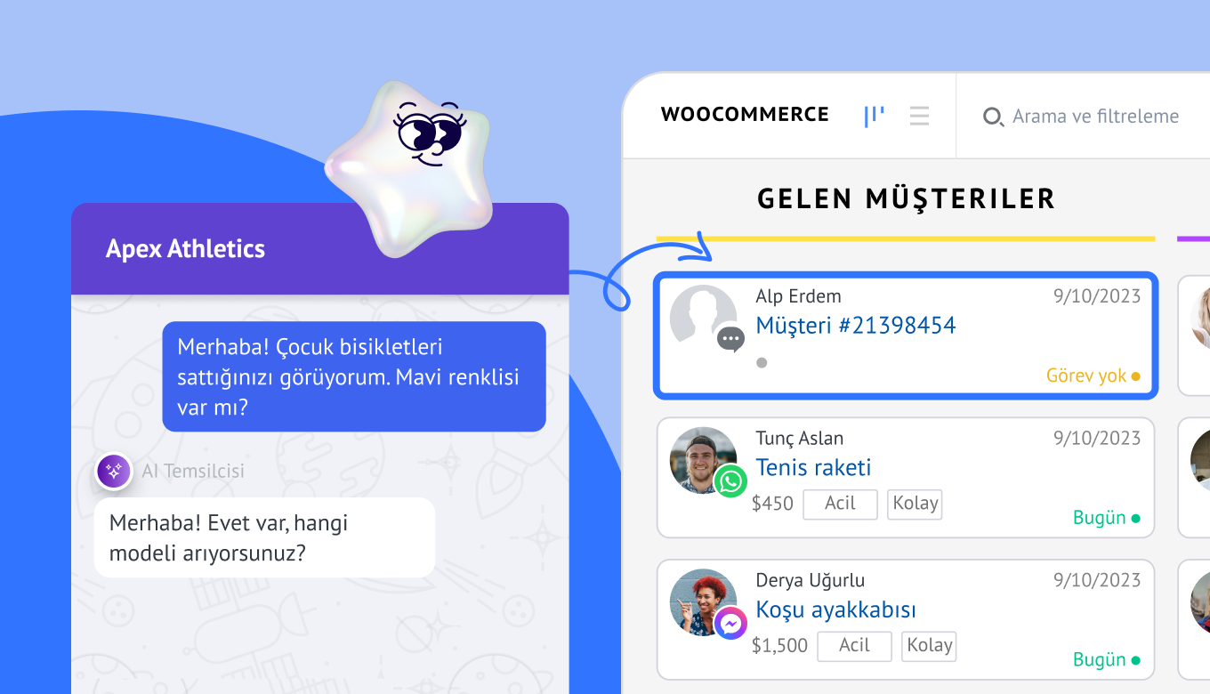1210x694 pixels.
Task: Open the Koşu ayakkabısı lead
Action: coord(835,609)
